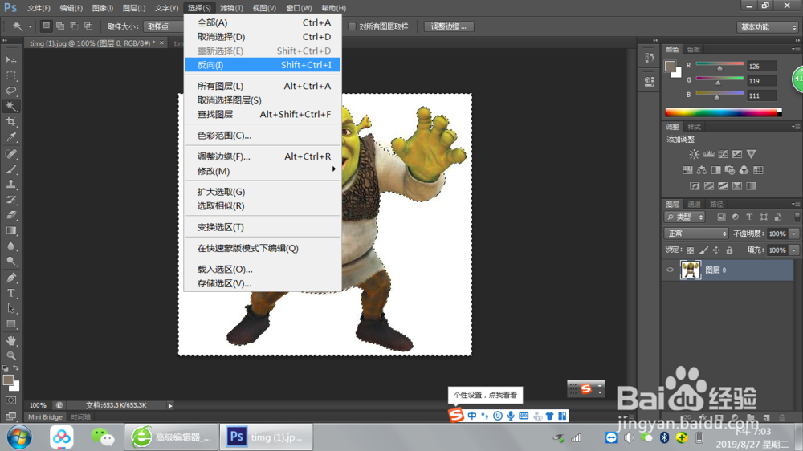Add a Curves adjustment

[723, 154]
